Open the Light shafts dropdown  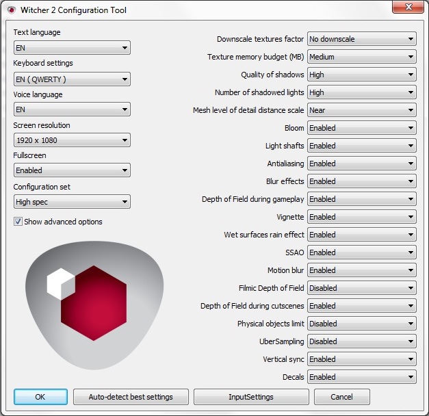point(362,146)
